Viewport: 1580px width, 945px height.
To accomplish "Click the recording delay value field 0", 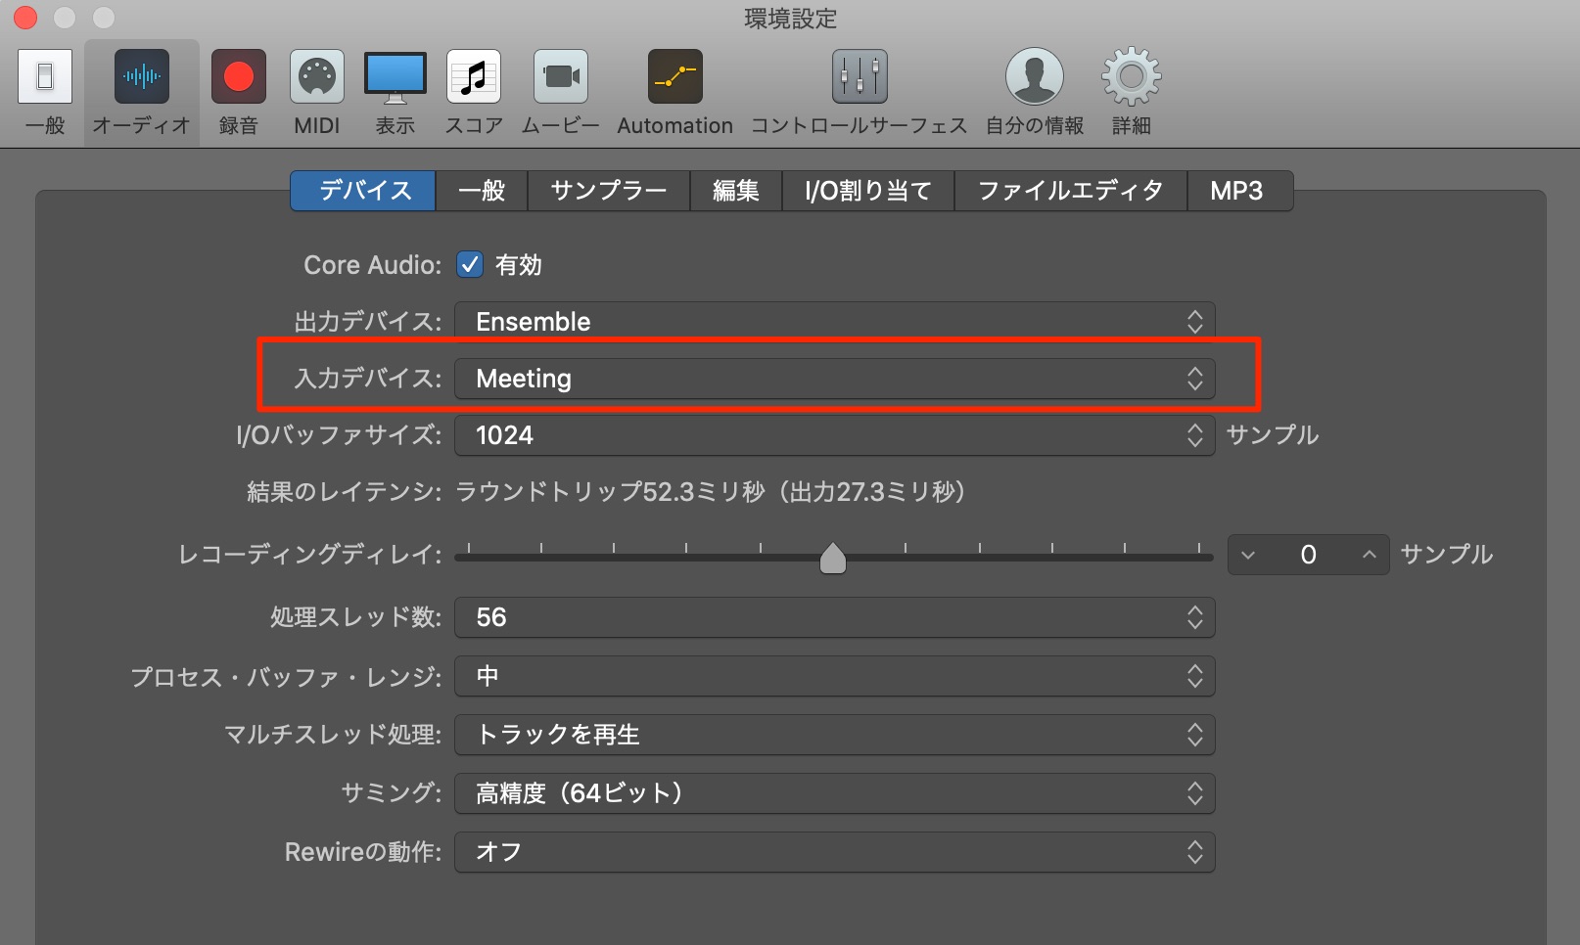I will 1309,555.
